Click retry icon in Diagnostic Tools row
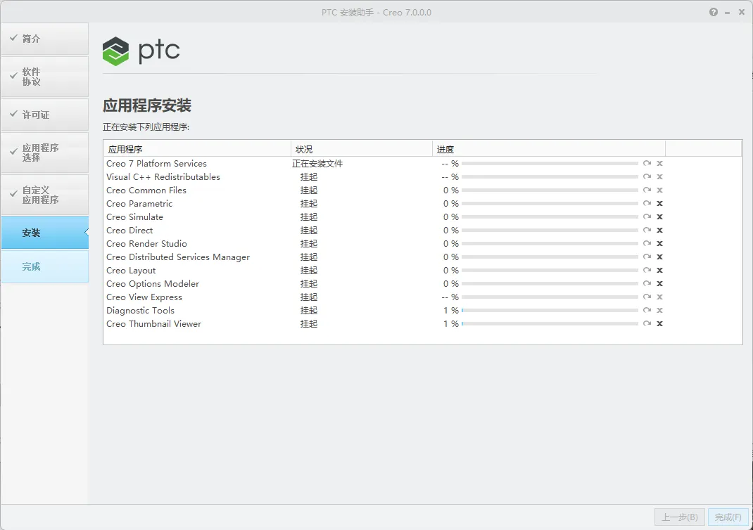 coord(647,310)
